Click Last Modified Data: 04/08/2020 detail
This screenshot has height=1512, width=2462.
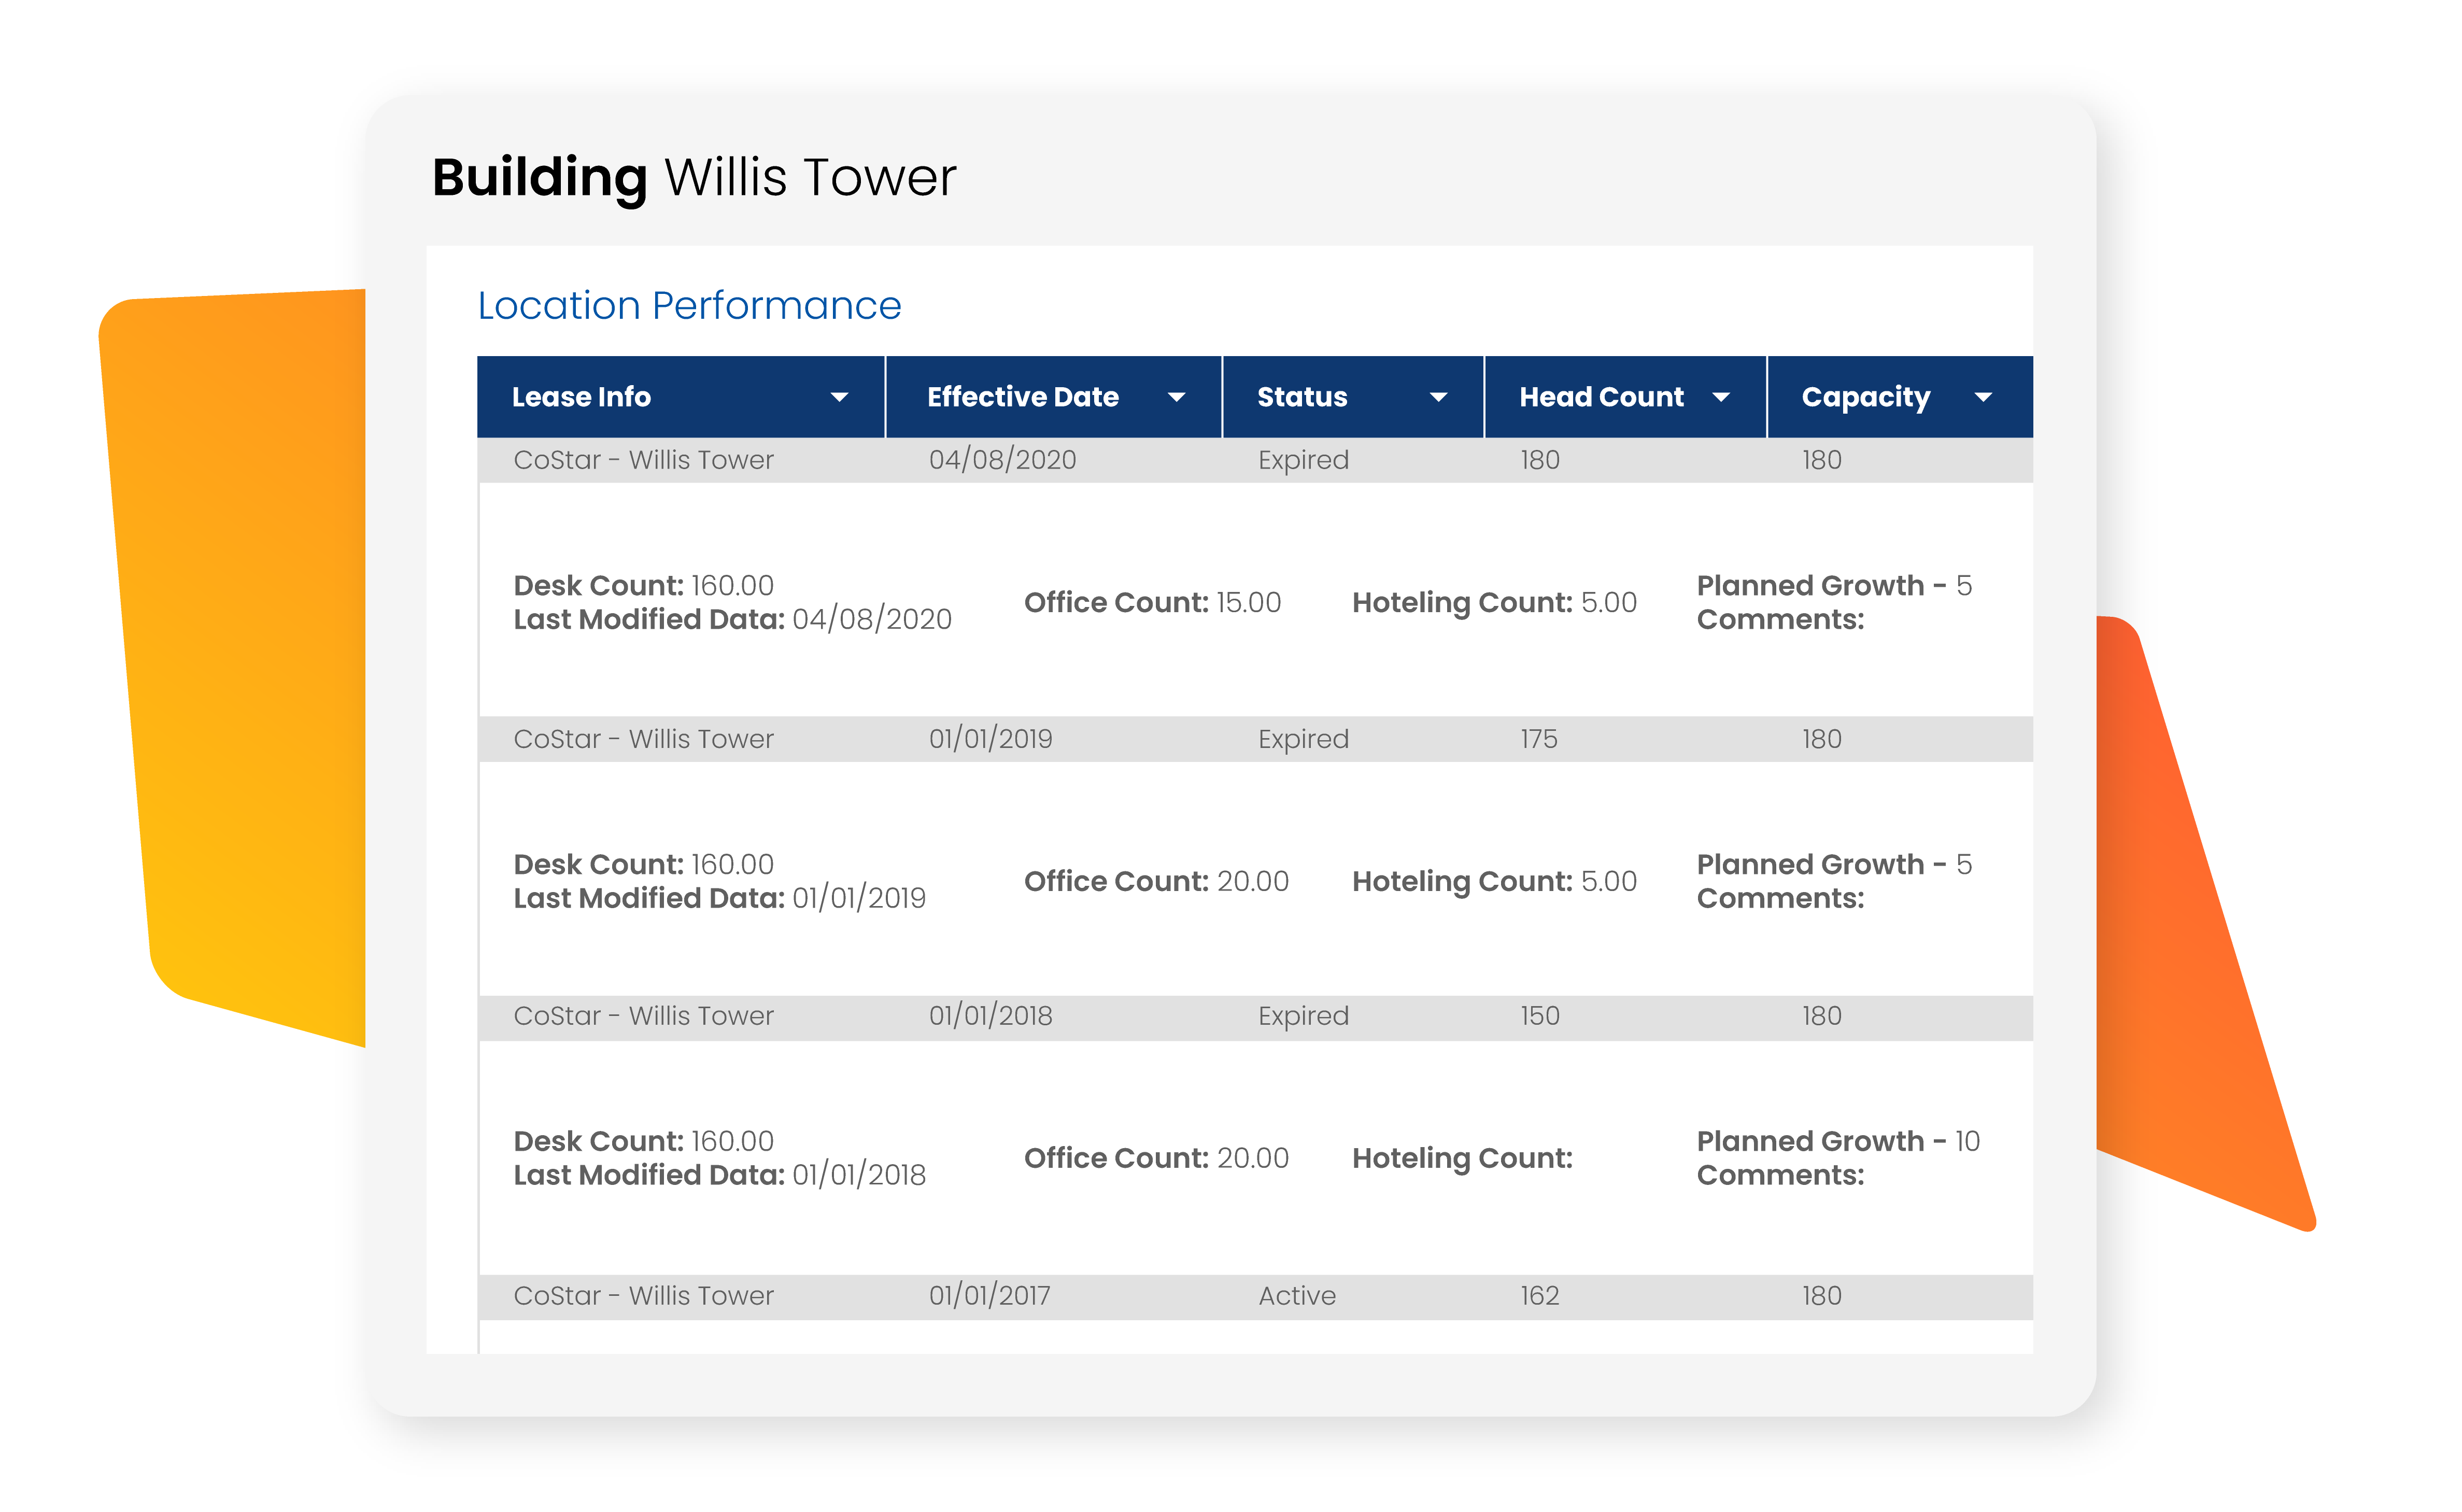732,620
